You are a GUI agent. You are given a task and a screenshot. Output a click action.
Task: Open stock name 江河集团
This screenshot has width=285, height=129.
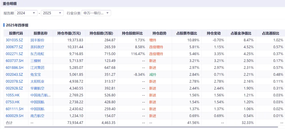point(37,68)
